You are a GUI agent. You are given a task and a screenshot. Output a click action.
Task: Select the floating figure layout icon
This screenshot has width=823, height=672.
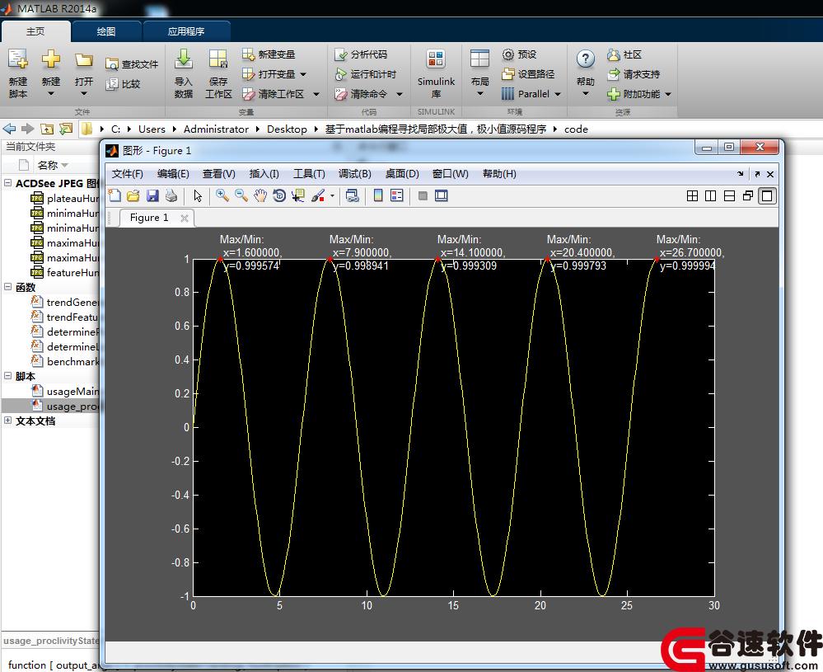(x=748, y=196)
